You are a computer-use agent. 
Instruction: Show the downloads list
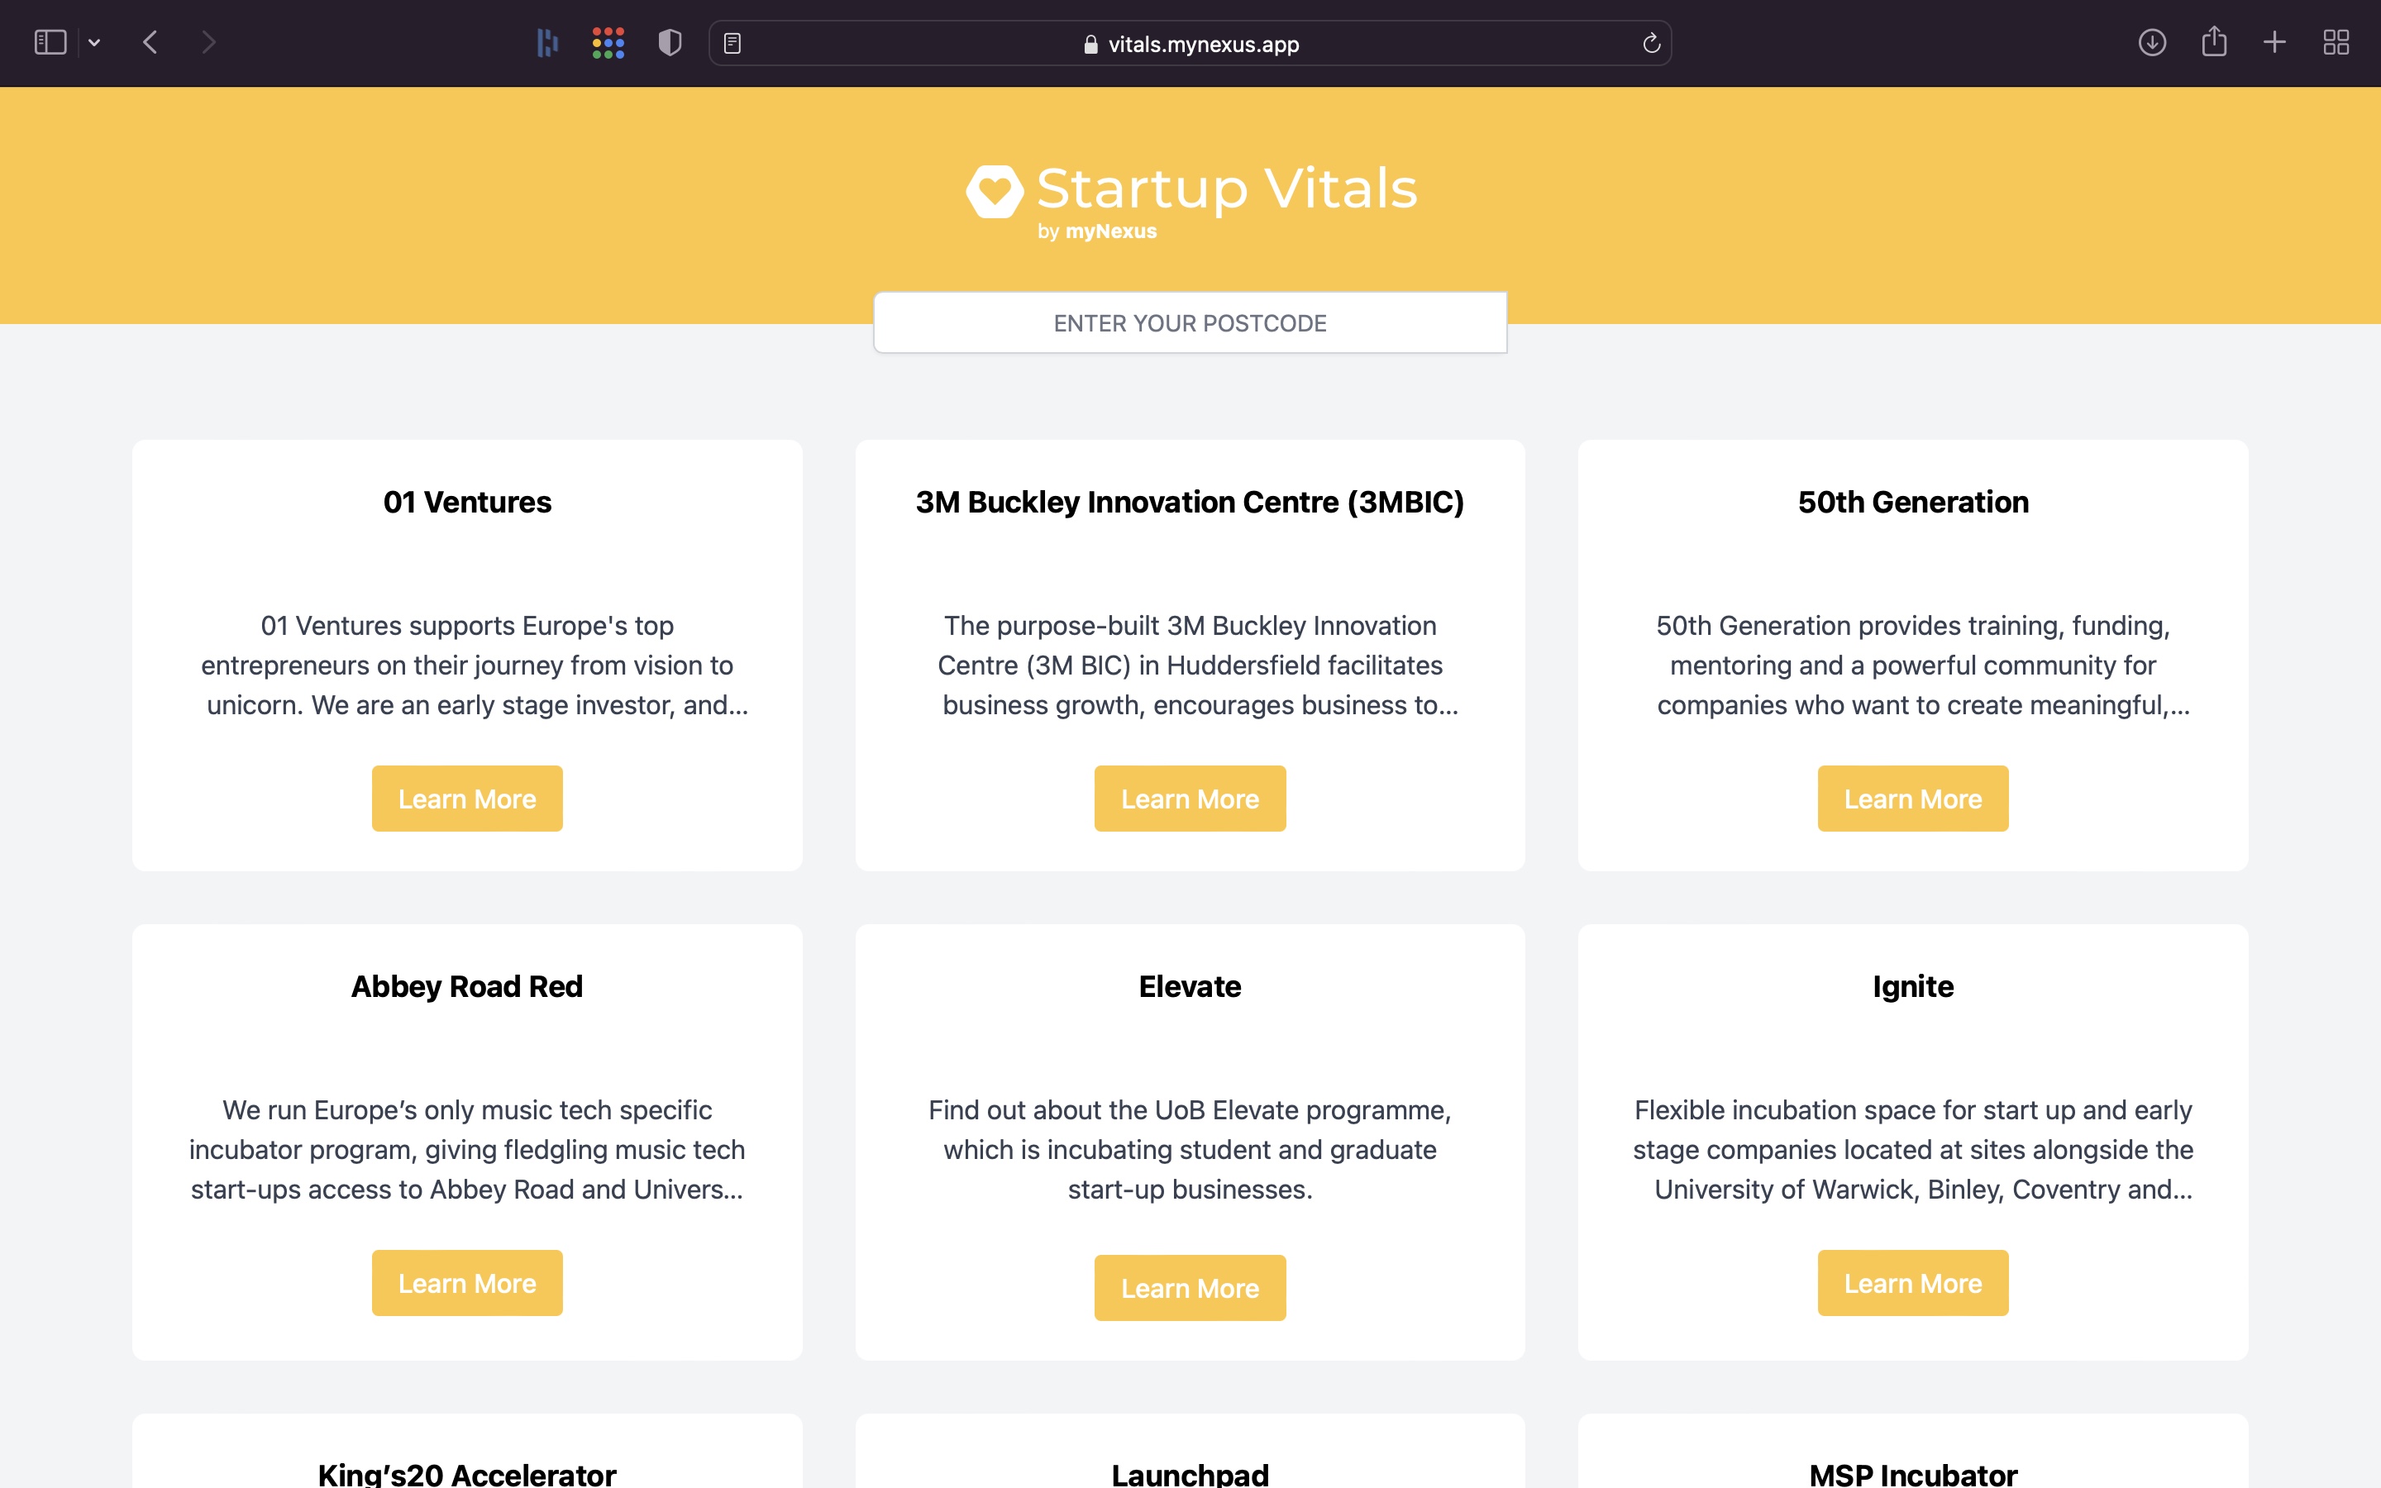pos(2152,42)
